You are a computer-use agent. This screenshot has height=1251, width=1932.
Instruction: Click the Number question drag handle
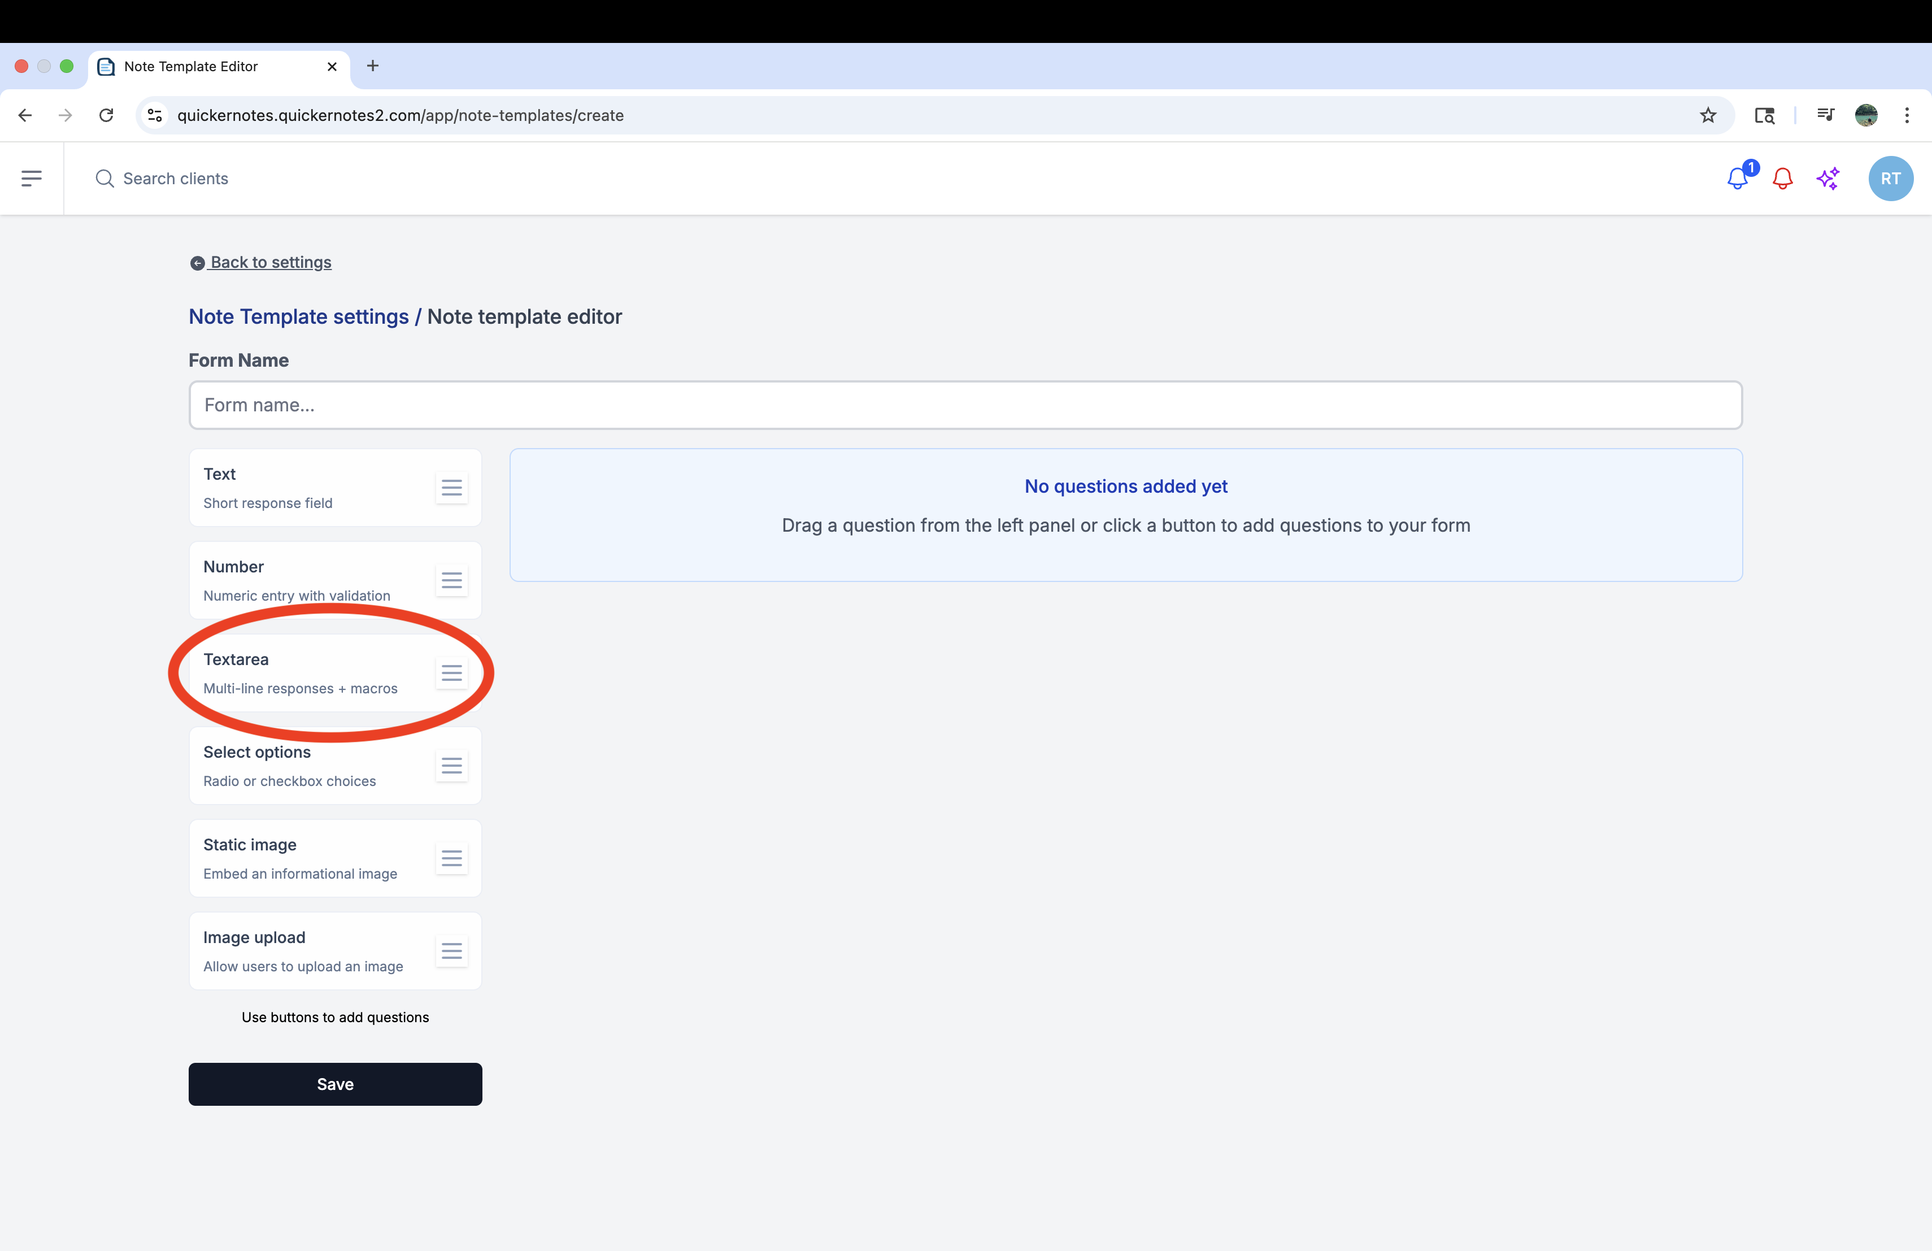[451, 580]
